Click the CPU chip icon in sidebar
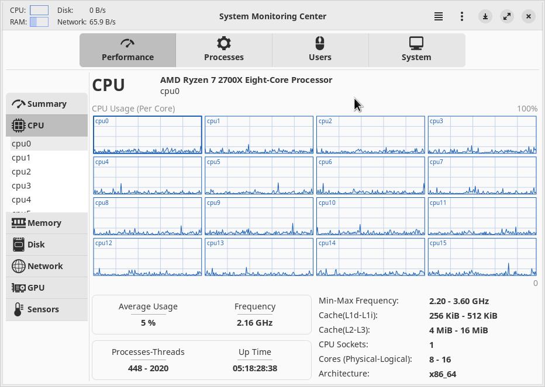 coord(19,125)
